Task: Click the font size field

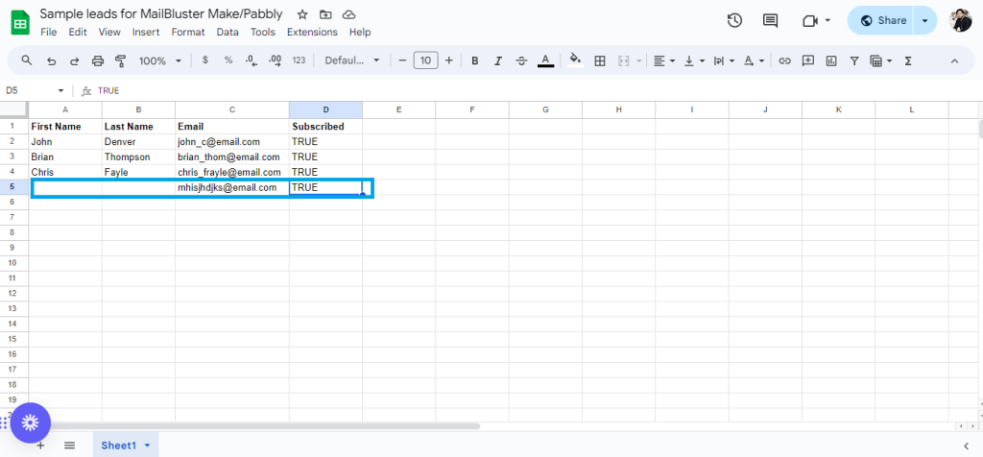Action: [425, 60]
